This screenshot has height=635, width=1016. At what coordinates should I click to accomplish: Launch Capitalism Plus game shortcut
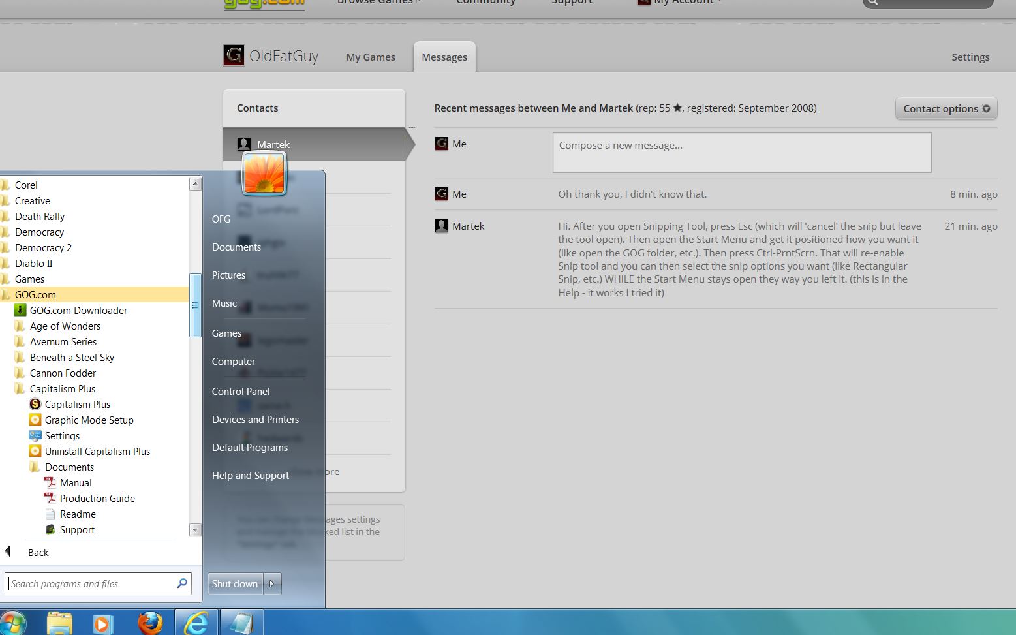click(x=70, y=405)
